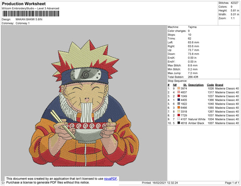Click the orange swatch beside stitch count 6466
The image size is (241, 186).
[179, 107]
